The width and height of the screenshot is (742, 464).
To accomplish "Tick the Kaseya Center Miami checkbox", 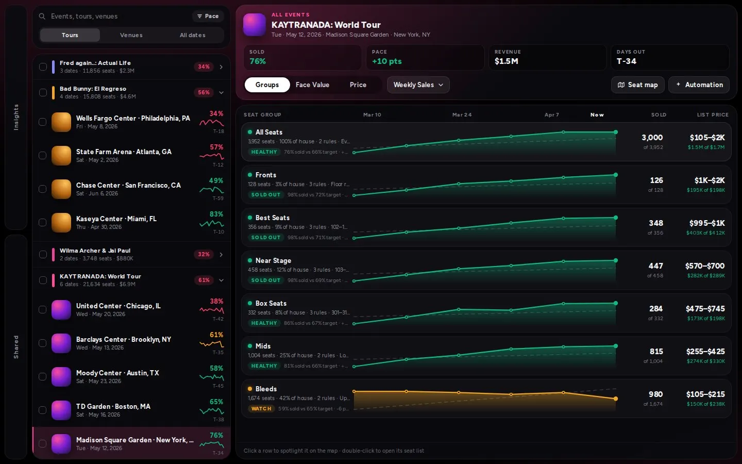I will [43, 223].
